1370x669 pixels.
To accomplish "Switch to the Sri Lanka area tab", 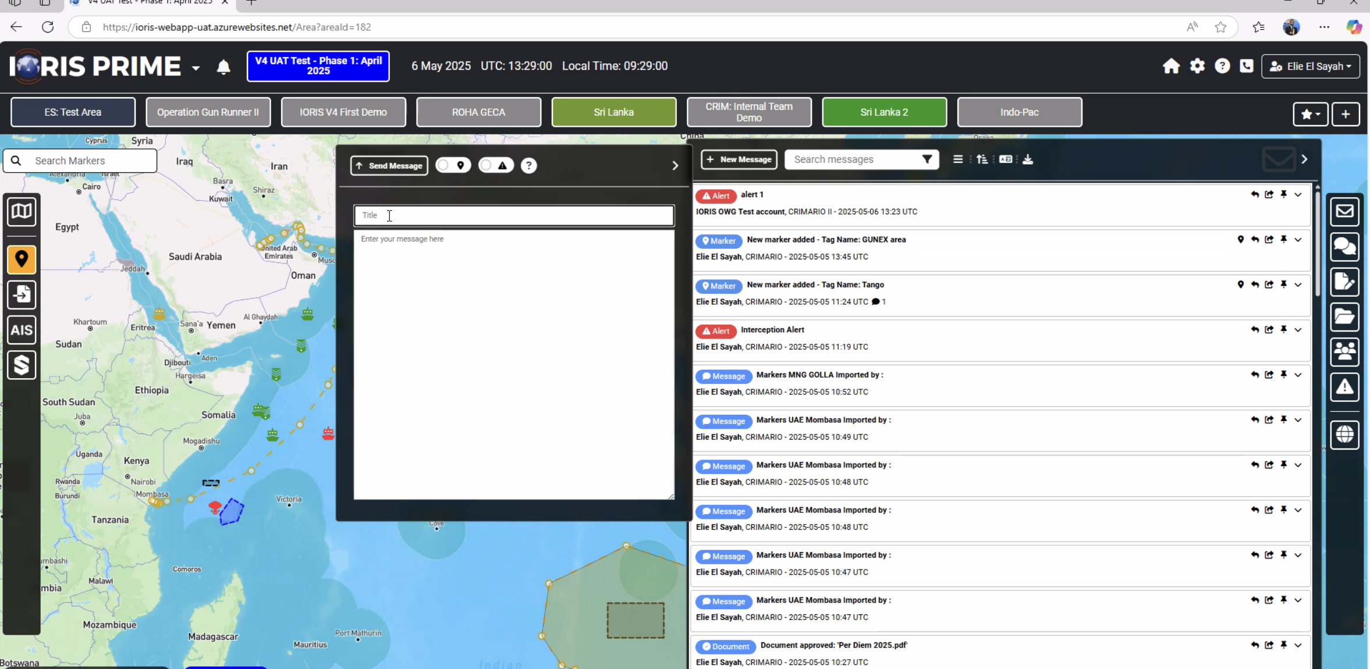I will [613, 112].
